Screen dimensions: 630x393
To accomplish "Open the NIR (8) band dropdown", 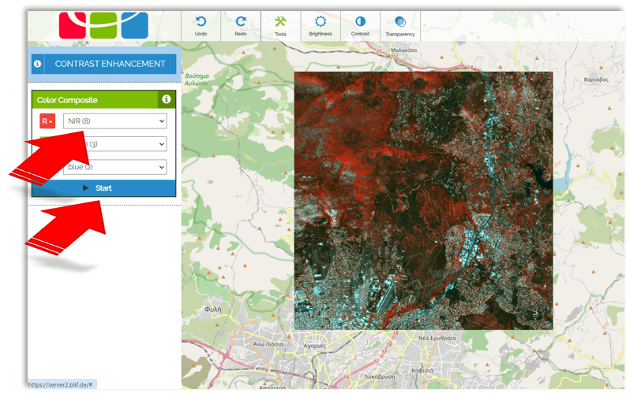I will click(114, 120).
